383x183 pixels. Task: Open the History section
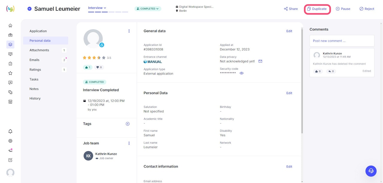(x=35, y=98)
